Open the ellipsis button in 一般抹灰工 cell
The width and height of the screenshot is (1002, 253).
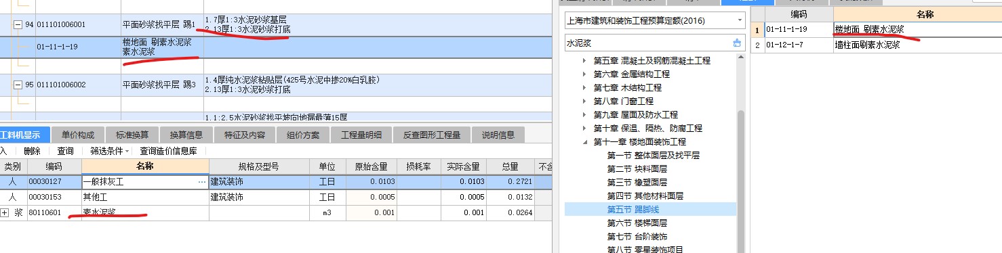(x=201, y=182)
